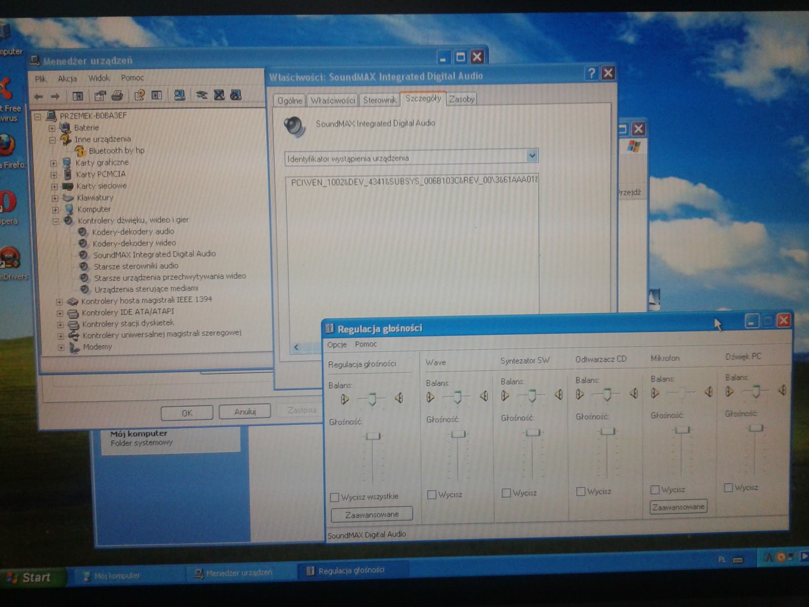Expand the Karty sieciowe node
809x607 pixels.
[x=54, y=187]
